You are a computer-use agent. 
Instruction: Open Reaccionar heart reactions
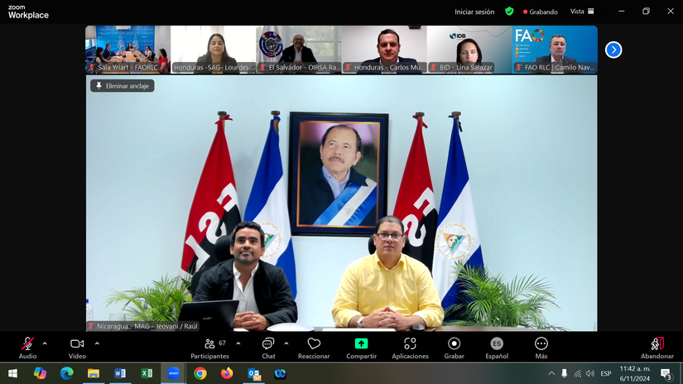pyautogui.click(x=314, y=348)
